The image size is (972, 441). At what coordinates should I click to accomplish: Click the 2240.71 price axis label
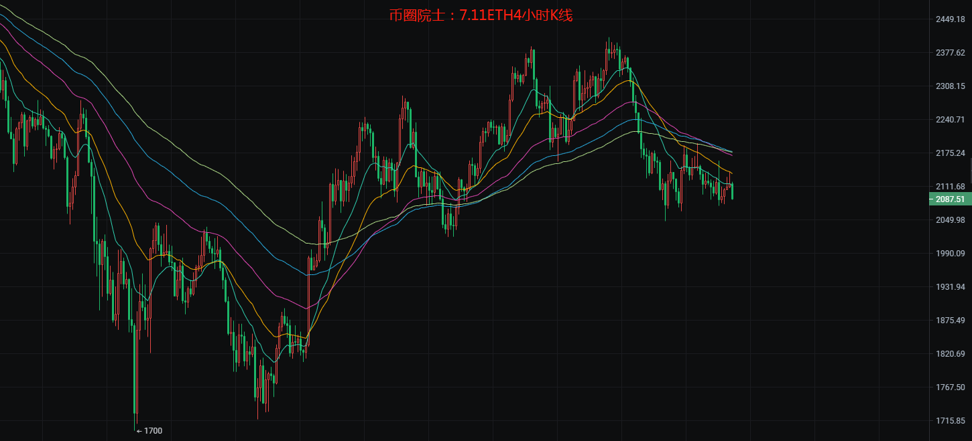[x=950, y=119]
